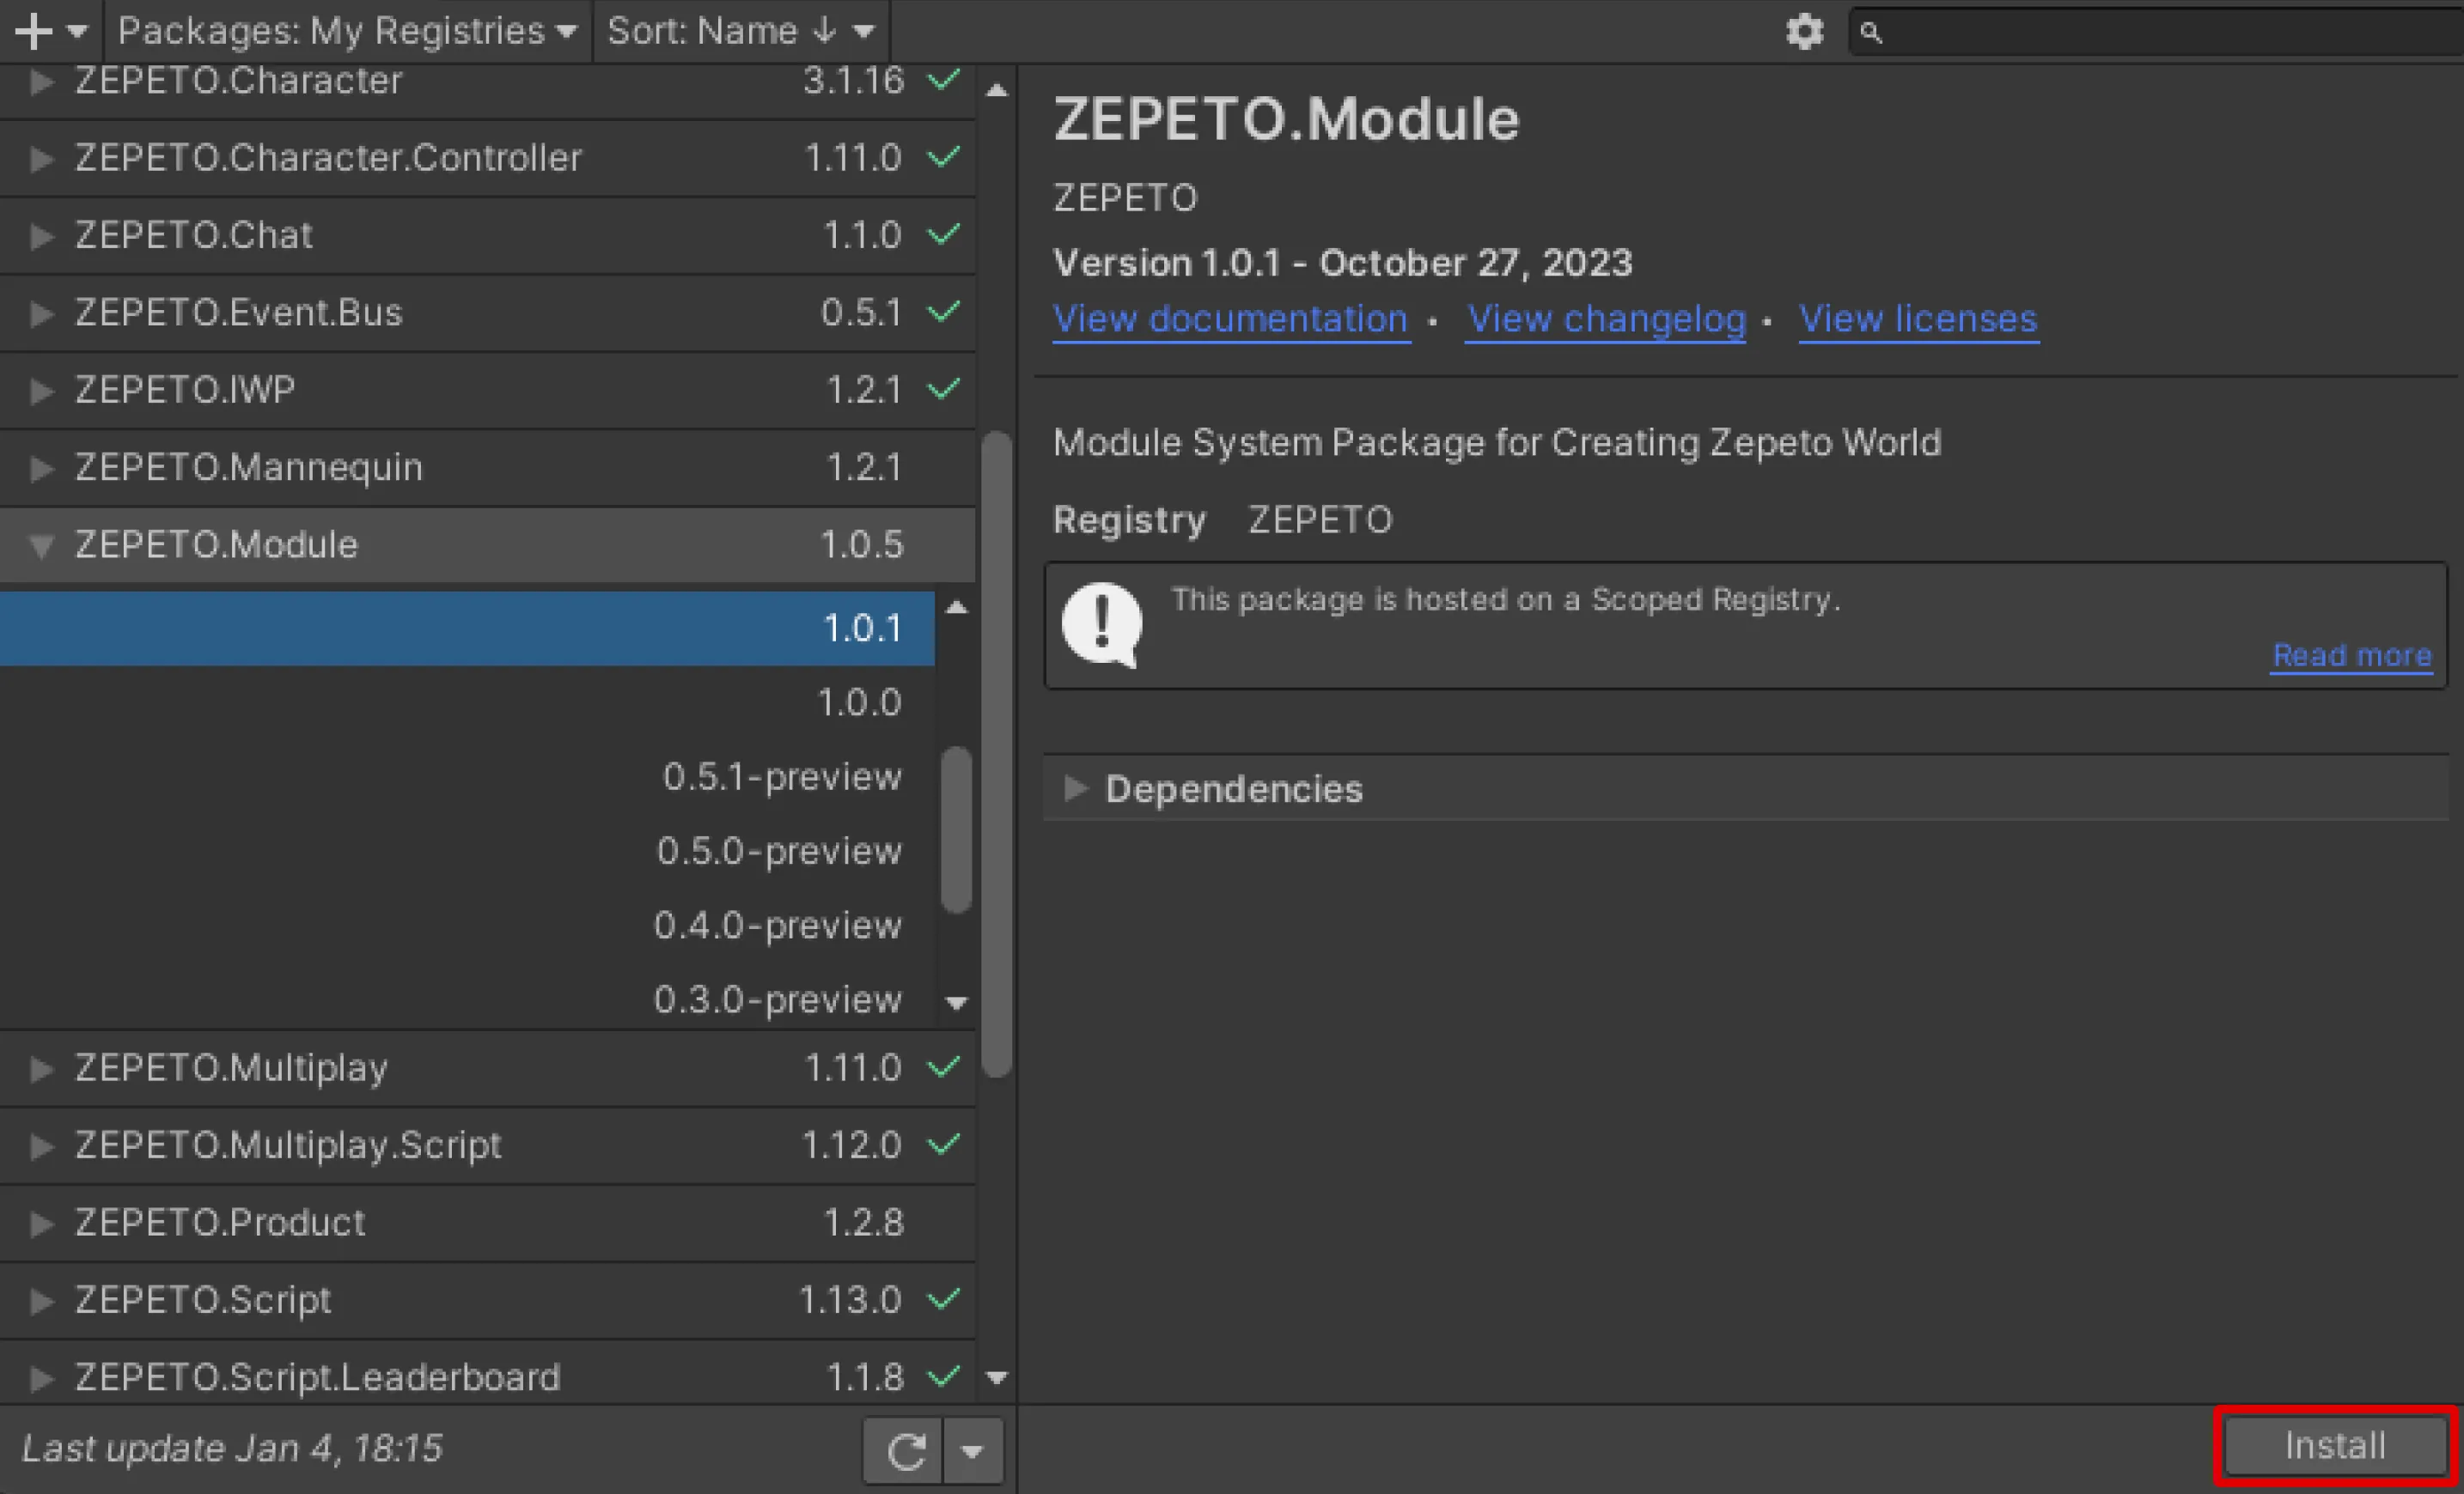Click the ZEPETO.IWP installed checkmark
Screen dimensions: 2464x1494
pyautogui.click(x=943, y=388)
